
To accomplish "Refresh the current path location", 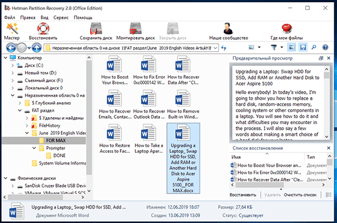I will (224, 47).
